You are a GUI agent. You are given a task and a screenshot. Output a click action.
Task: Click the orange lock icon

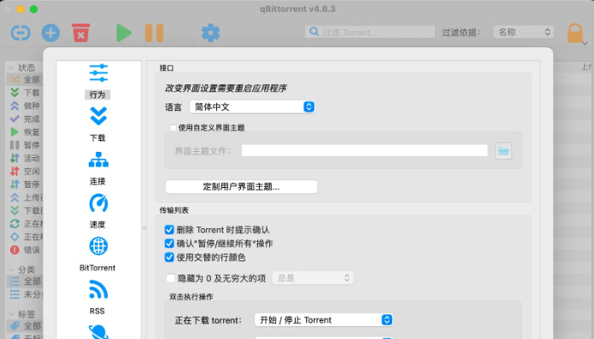coord(574,33)
